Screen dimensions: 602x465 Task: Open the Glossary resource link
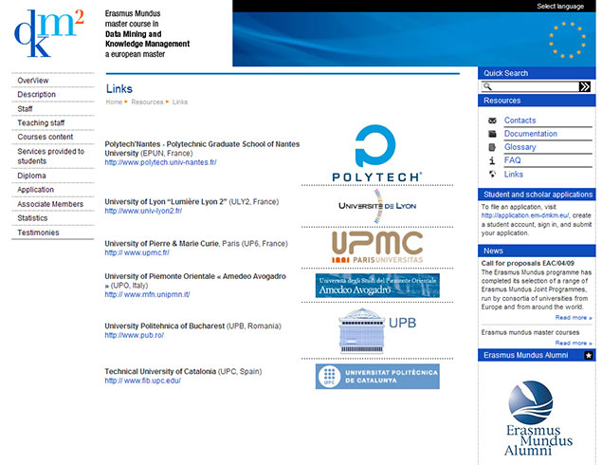tap(520, 147)
